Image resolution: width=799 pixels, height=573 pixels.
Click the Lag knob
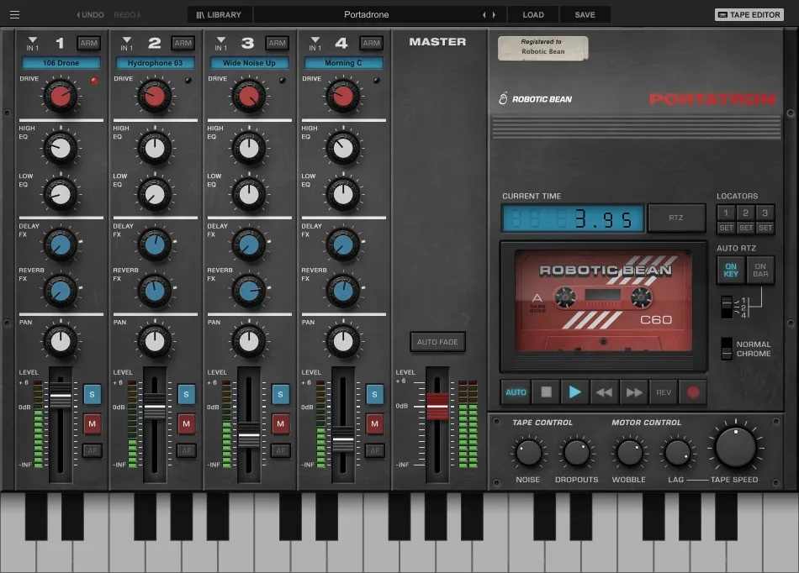click(x=678, y=453)
